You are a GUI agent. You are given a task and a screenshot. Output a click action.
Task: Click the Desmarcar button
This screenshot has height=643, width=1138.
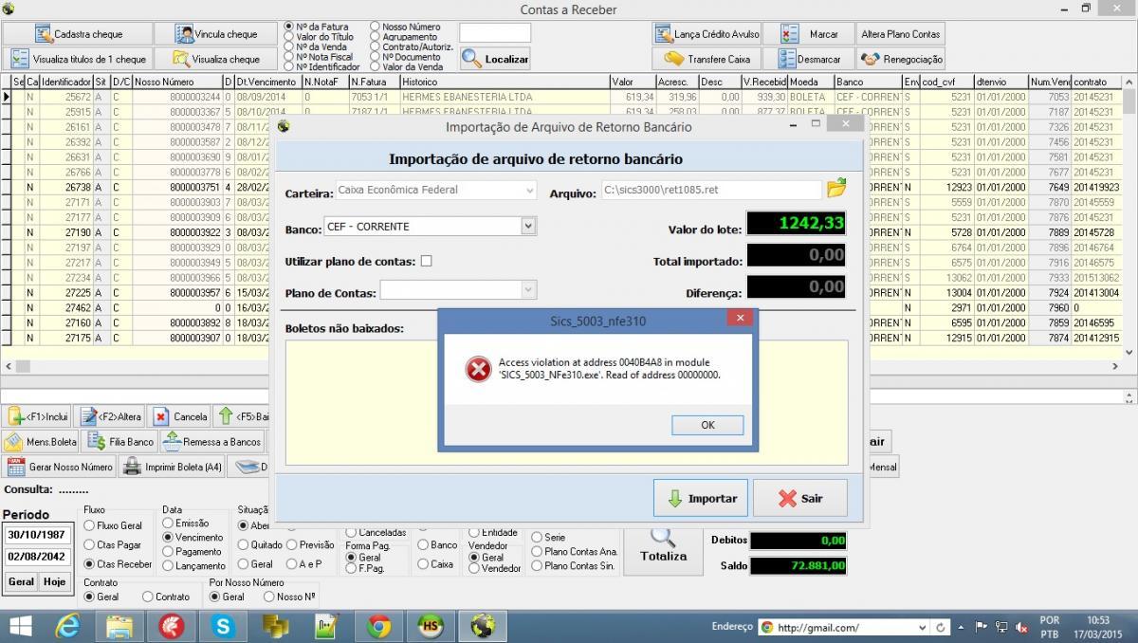tap(810, 59)
